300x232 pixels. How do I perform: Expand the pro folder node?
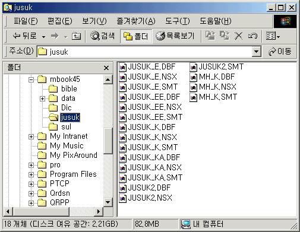(31, 165)
